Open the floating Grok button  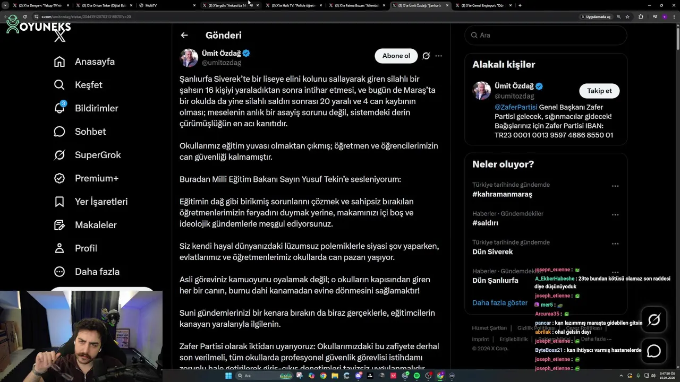(x=654, y=320)
